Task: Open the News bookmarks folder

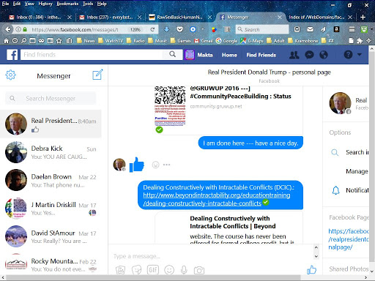Action: pos(86,41)
